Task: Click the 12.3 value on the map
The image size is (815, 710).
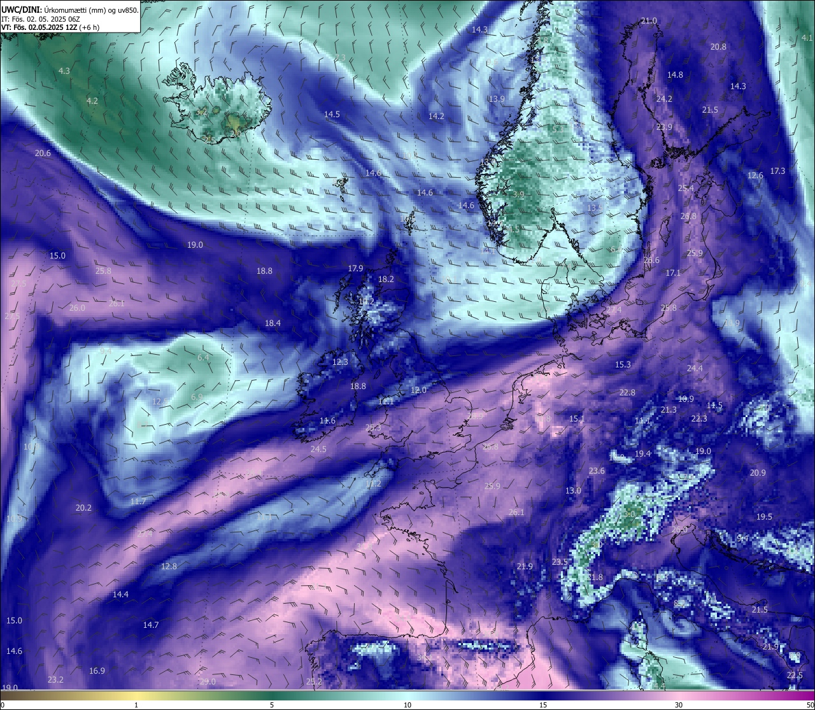Action: coord(340,362)
